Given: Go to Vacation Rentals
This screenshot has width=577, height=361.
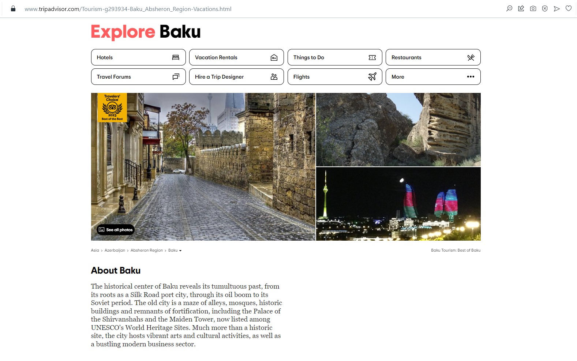Looking at the screenshot, I should click(x=236, y=57).
